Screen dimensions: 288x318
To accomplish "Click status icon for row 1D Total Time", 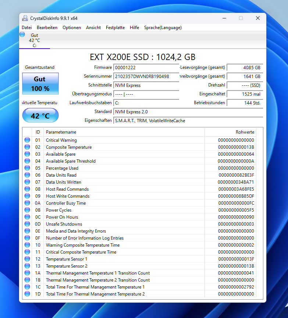I will [x=27, y=294].
